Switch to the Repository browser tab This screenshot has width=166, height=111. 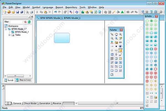23,80
